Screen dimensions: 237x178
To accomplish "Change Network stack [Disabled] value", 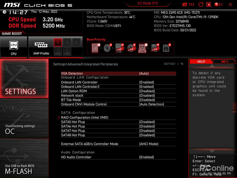I will pyautogui.click(x=118, y=95).
